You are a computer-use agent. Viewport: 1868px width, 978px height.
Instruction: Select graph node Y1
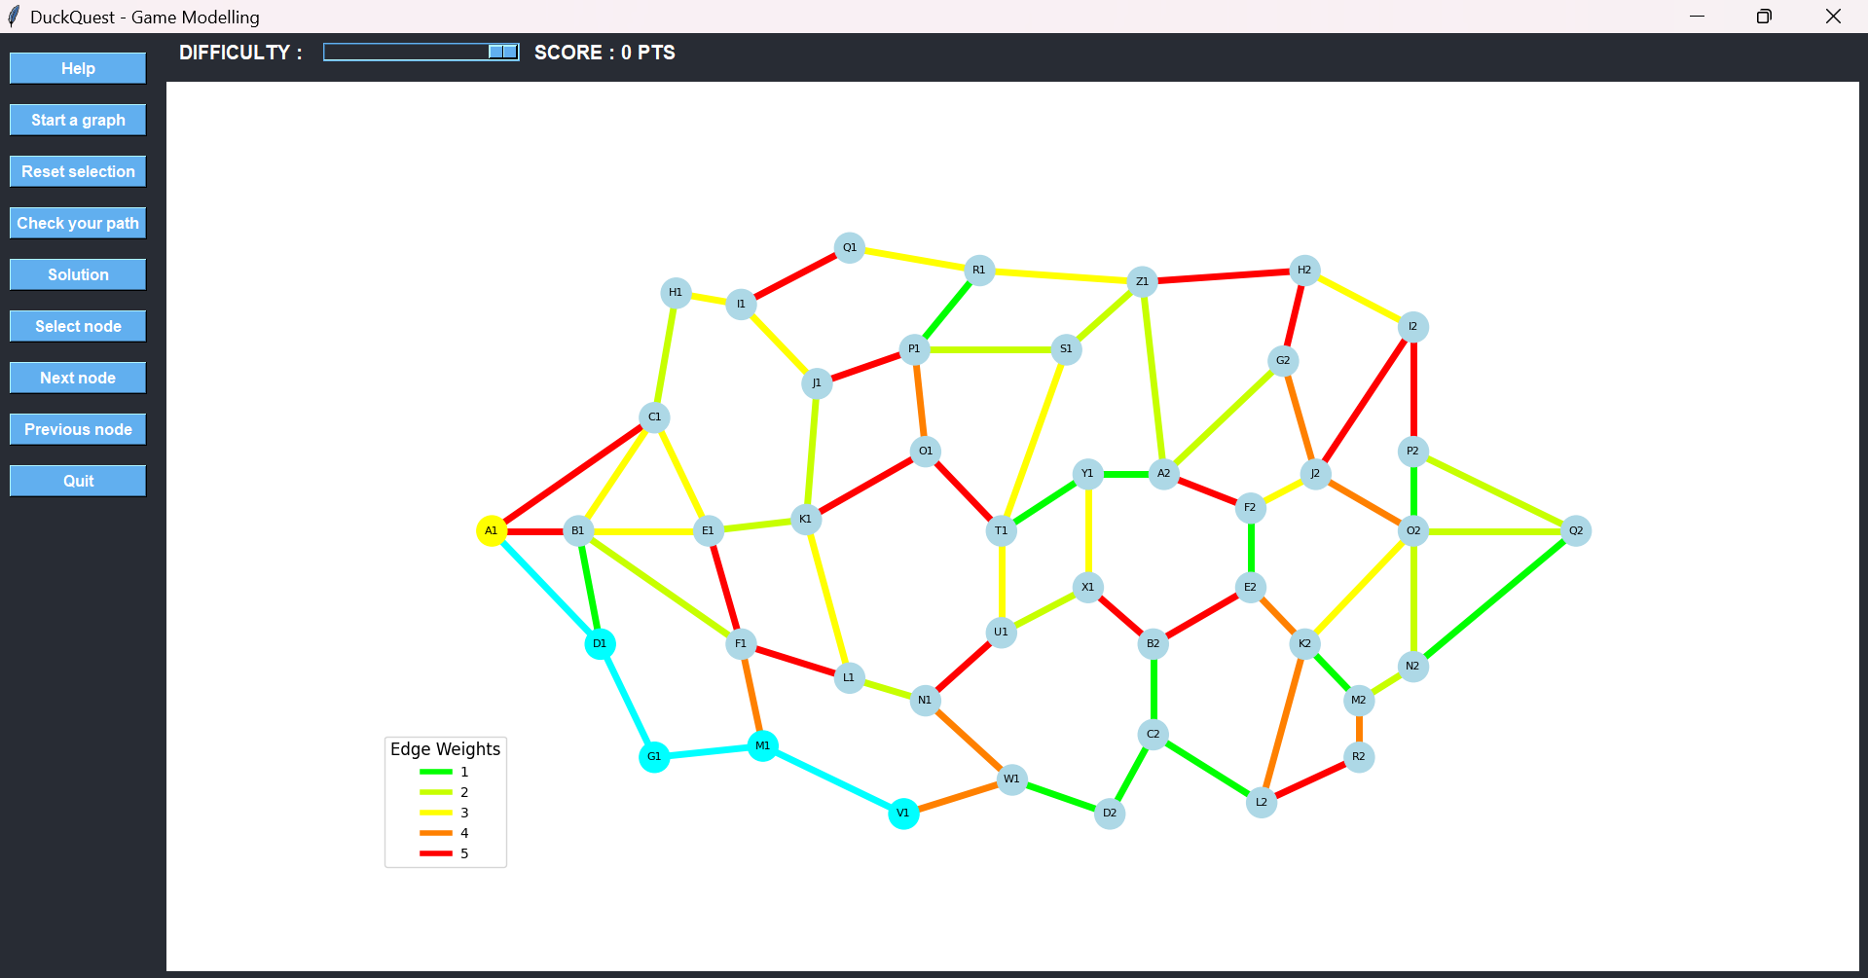point(1087,474)
